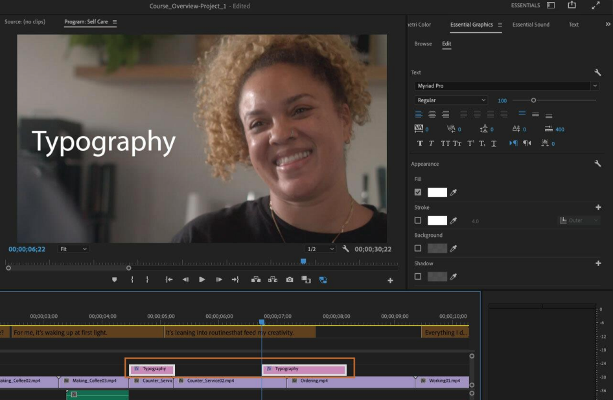Click the underline text icon
Viewport: 613px width, 400px height.
493,142
